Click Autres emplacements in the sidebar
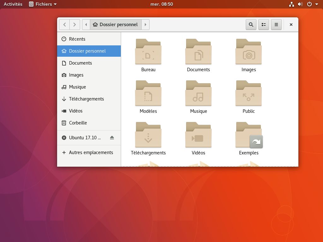This screenshot has height=242, width=323. tap(91, 152)
